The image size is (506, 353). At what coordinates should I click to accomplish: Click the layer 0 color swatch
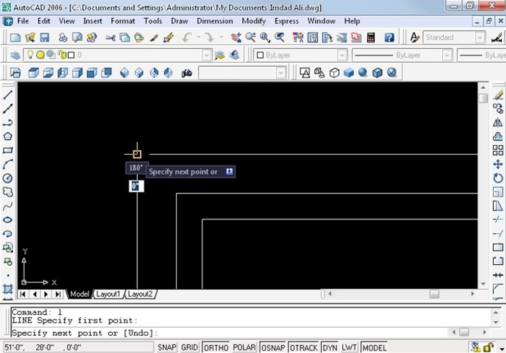pyautogui.click(x=71, y=55)
